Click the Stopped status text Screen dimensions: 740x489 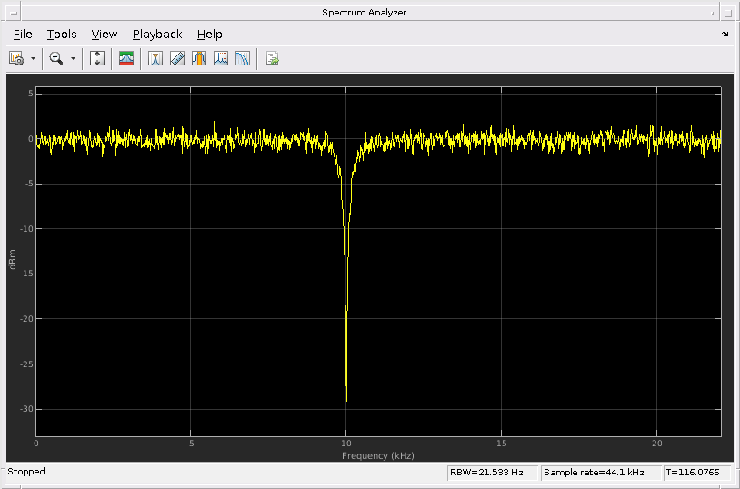(26, 472)
